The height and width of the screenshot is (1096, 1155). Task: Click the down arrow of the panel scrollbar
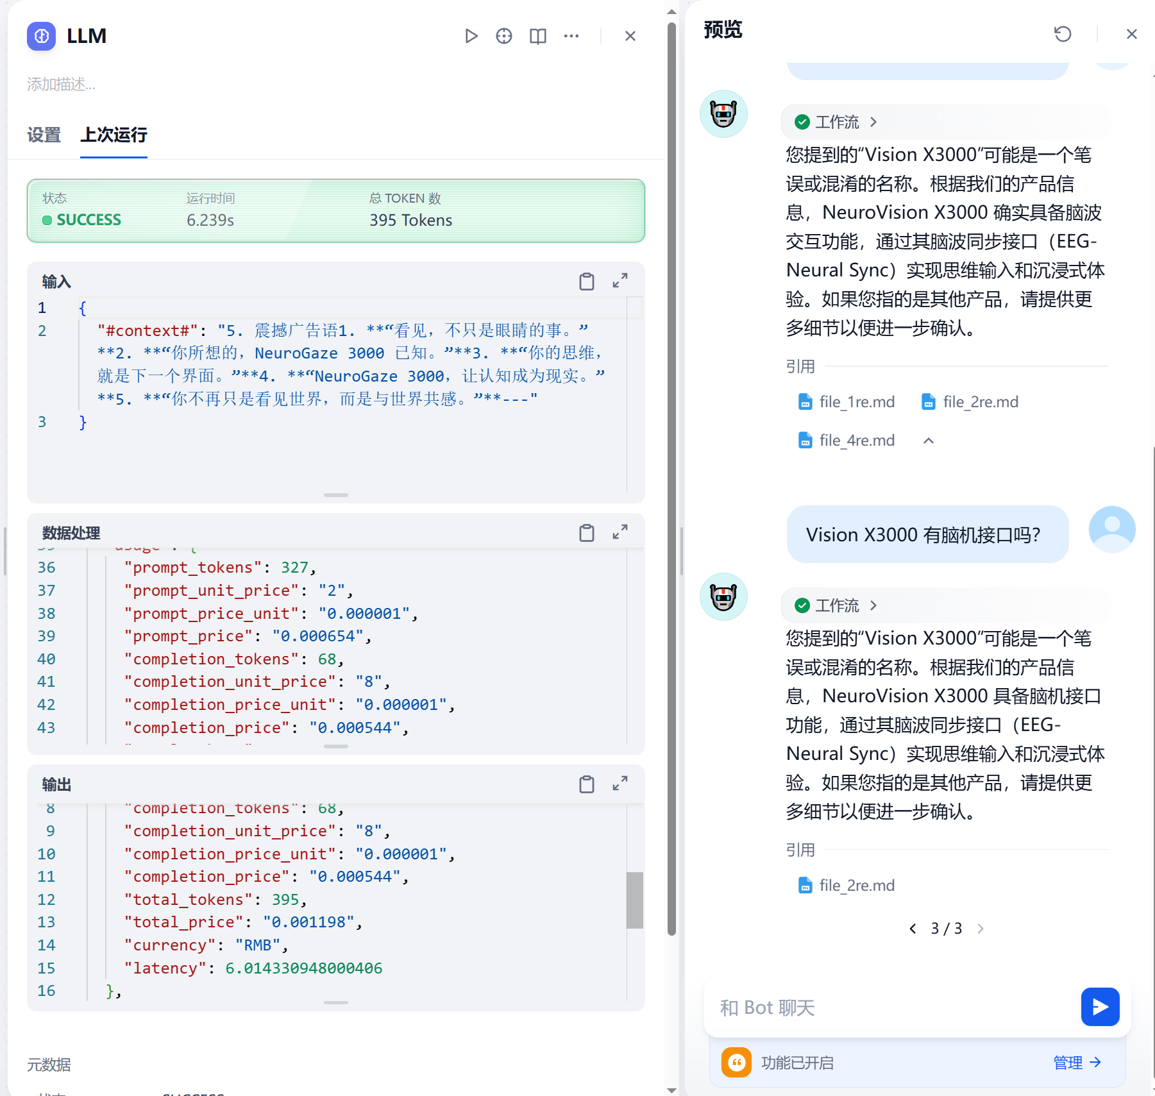click(x=671, y=1090)
